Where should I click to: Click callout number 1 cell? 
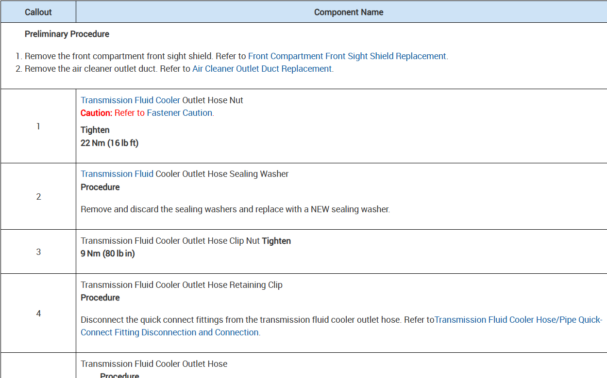[38, 126]
